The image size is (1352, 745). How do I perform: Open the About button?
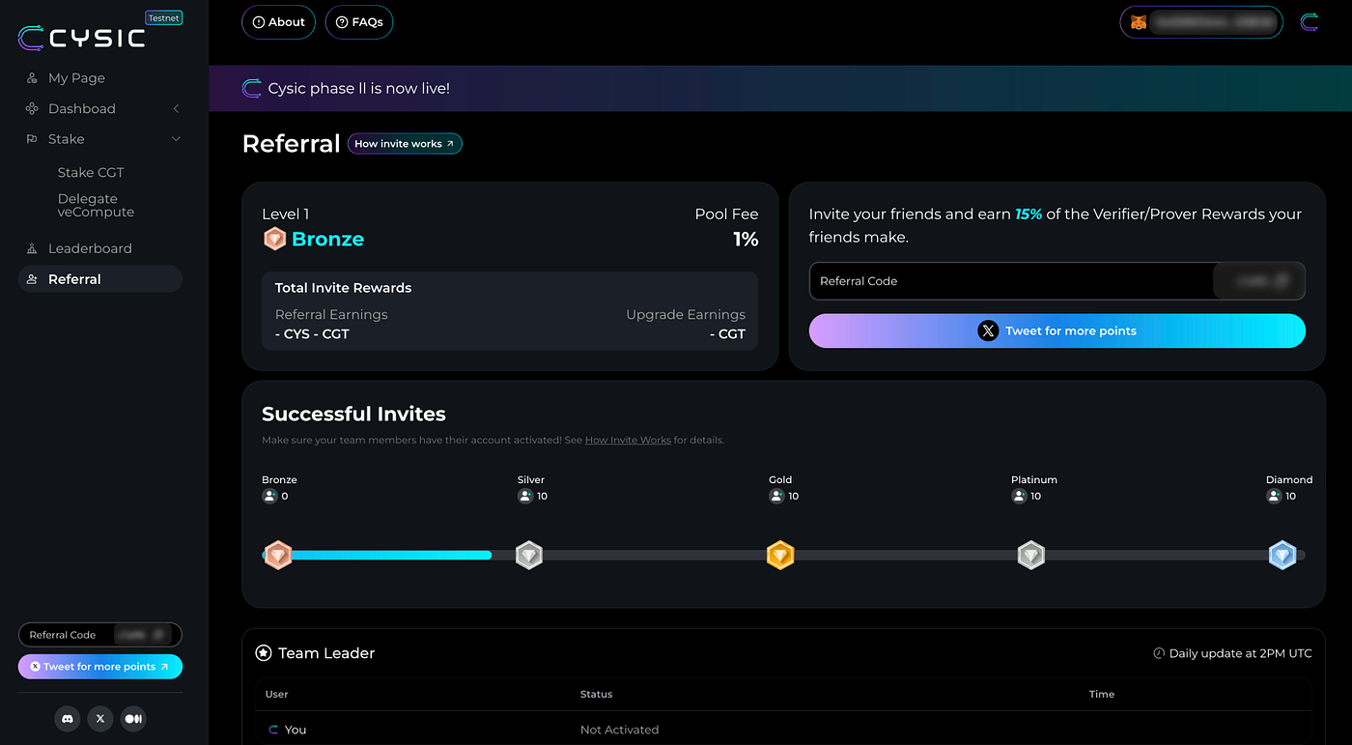pyautogui.click(x=278, y=22)
